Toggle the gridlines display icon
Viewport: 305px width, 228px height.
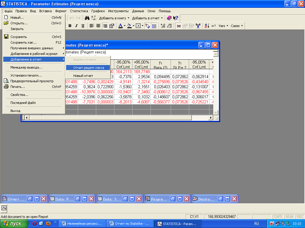click(154, 26)
